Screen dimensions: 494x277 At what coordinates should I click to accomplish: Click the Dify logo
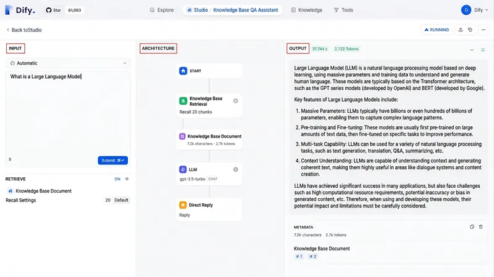tap(20, 10)
